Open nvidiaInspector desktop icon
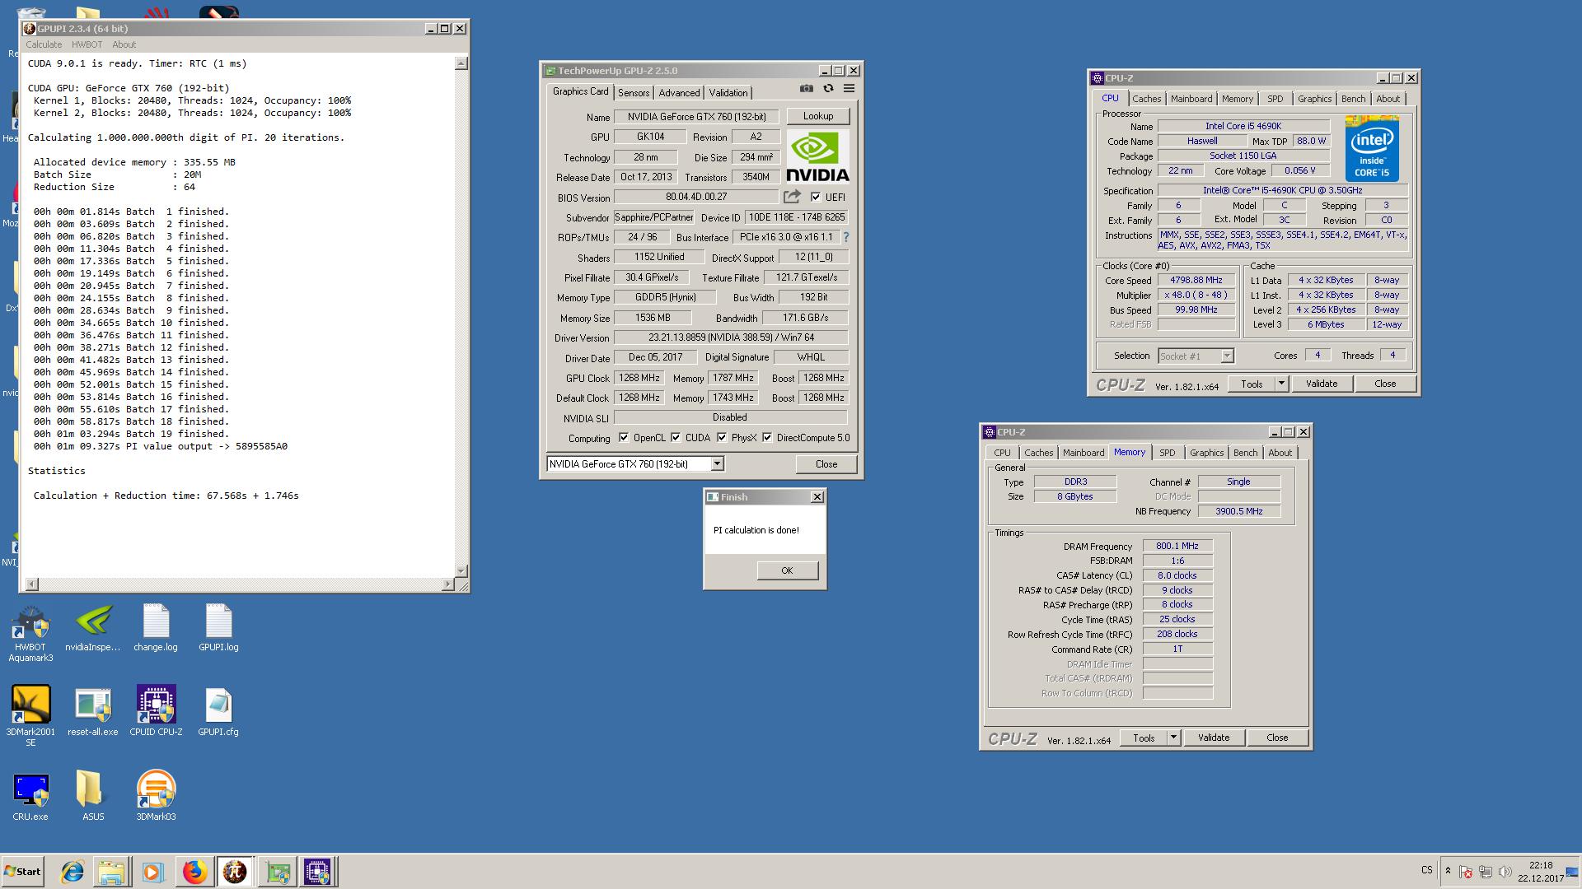1582x889 pixels. (x=93, y=628)
